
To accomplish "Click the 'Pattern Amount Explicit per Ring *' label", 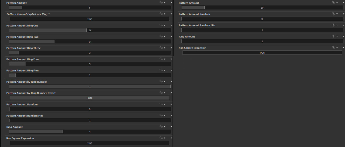I will (28, 14).
